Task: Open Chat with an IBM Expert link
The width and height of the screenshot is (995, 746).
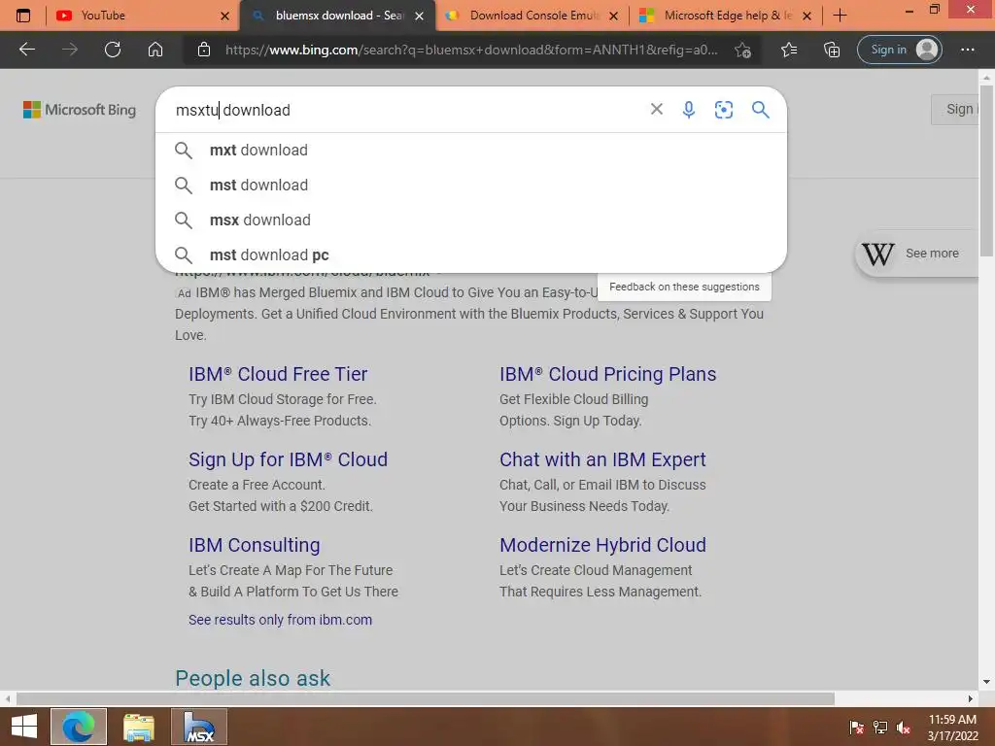Action: [602, 459]
